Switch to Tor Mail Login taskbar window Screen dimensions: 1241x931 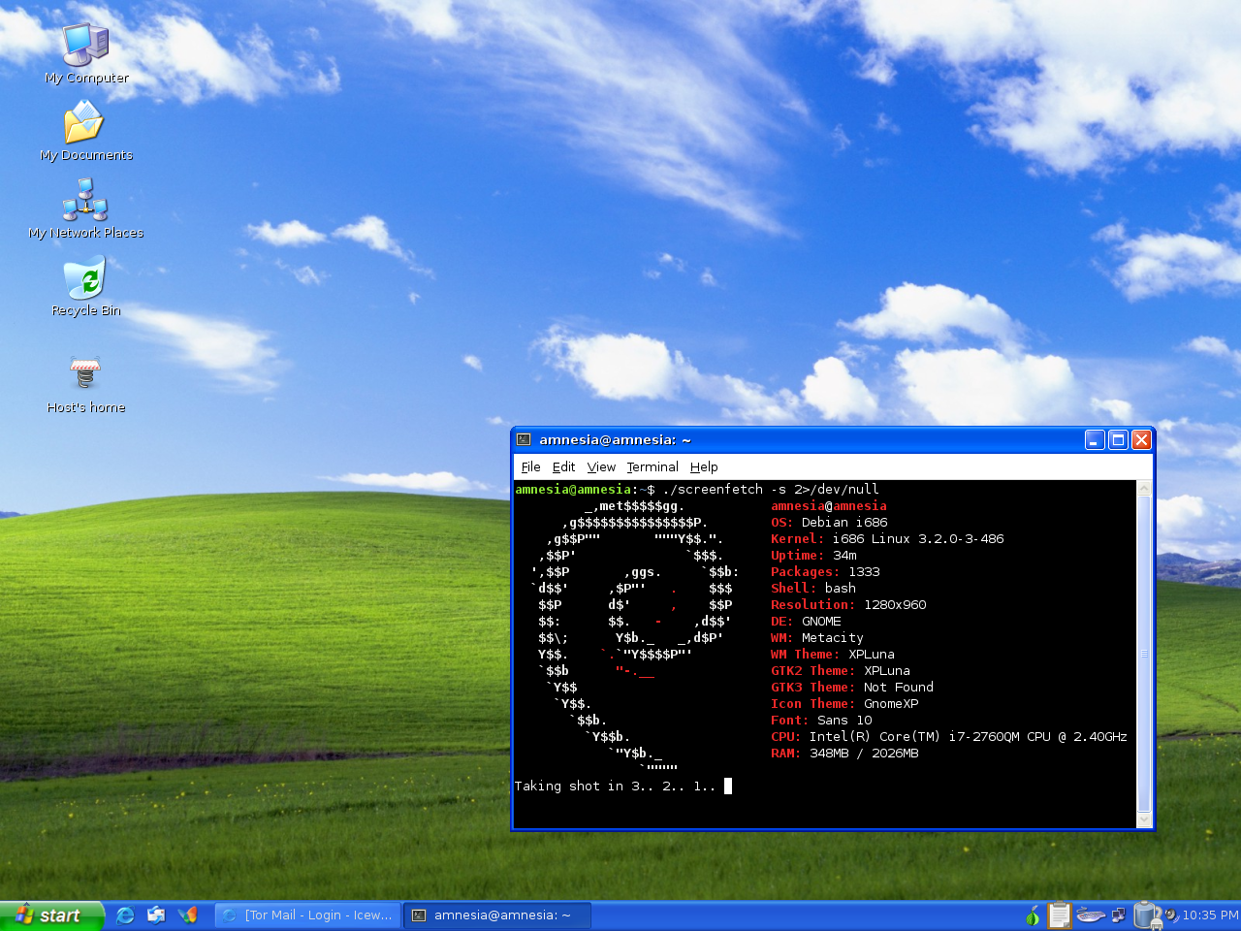point(307,915)
